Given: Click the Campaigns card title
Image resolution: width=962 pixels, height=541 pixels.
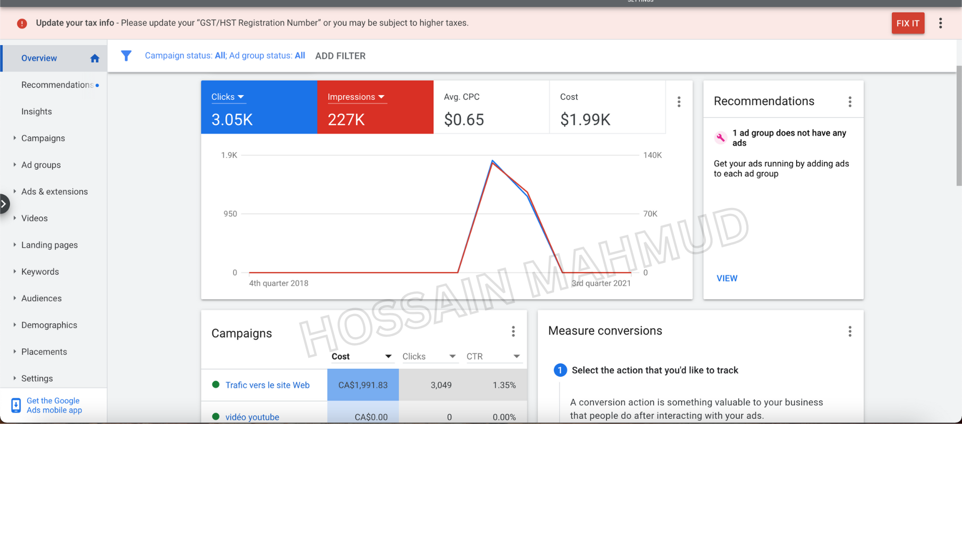Looking at the screenshot, I should pyautogui.click(x=242, y=334).
